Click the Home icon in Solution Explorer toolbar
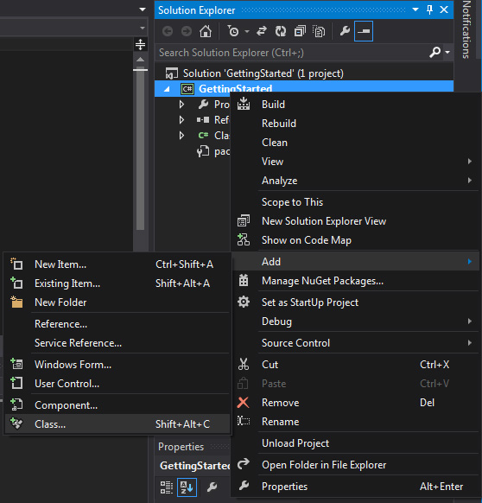 click(206, 31)
